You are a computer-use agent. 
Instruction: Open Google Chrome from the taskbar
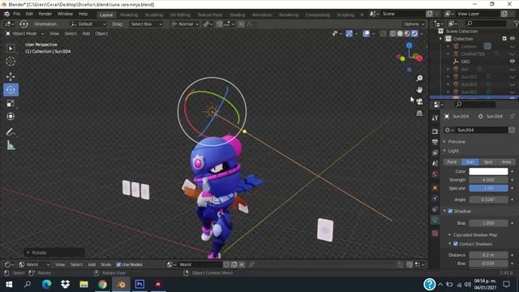point(103,284)
